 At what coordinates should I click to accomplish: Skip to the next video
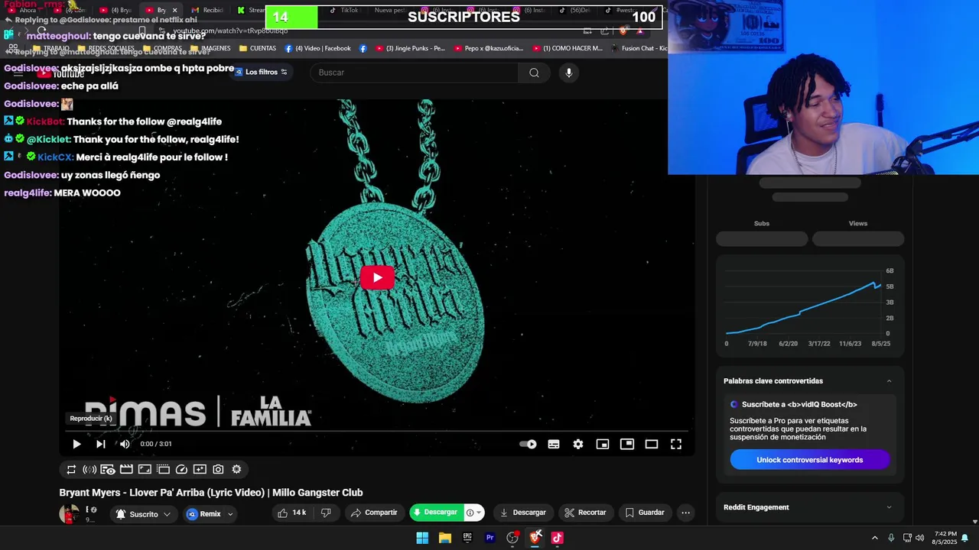pyautogui.click(x=100, y=444)
